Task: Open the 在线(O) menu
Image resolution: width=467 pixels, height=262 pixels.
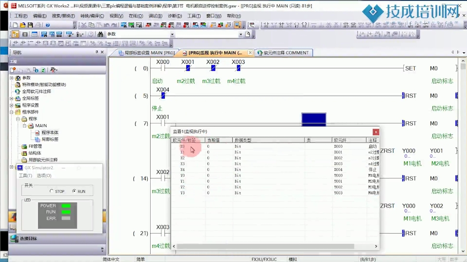Action: point(136,16)
